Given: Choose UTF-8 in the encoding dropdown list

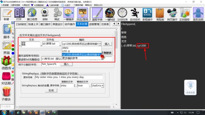Looking at the screenshot, I should 82,51.
